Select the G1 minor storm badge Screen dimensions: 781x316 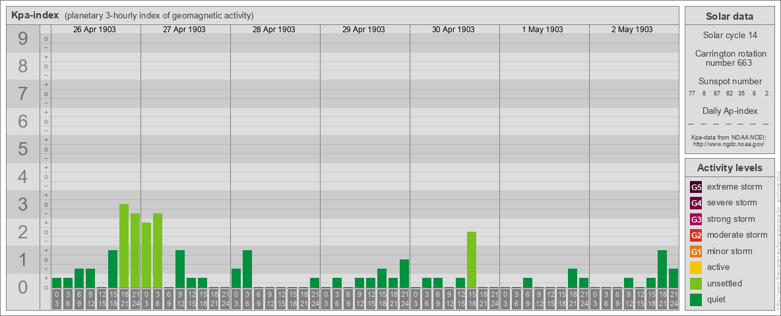point(696,251)
